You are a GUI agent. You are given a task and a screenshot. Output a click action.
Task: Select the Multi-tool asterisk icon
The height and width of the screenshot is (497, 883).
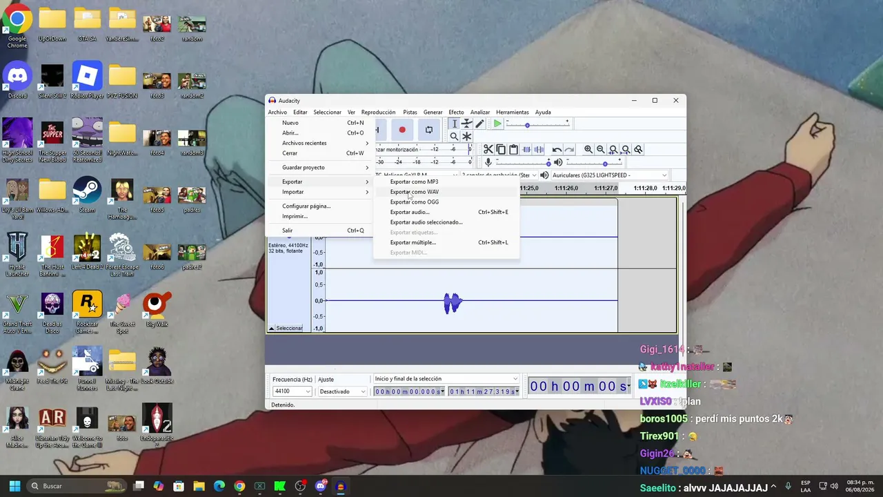pyautogui.click(x=467, y=136)
